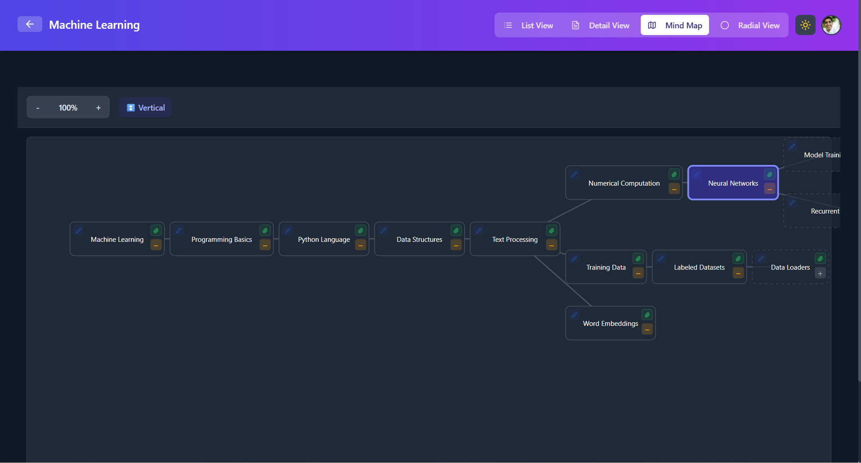The height and width of the screenshot is (463, 861).
Task: Click the back arrow beside Machine Learning title
Action: [x=30, y=24]
